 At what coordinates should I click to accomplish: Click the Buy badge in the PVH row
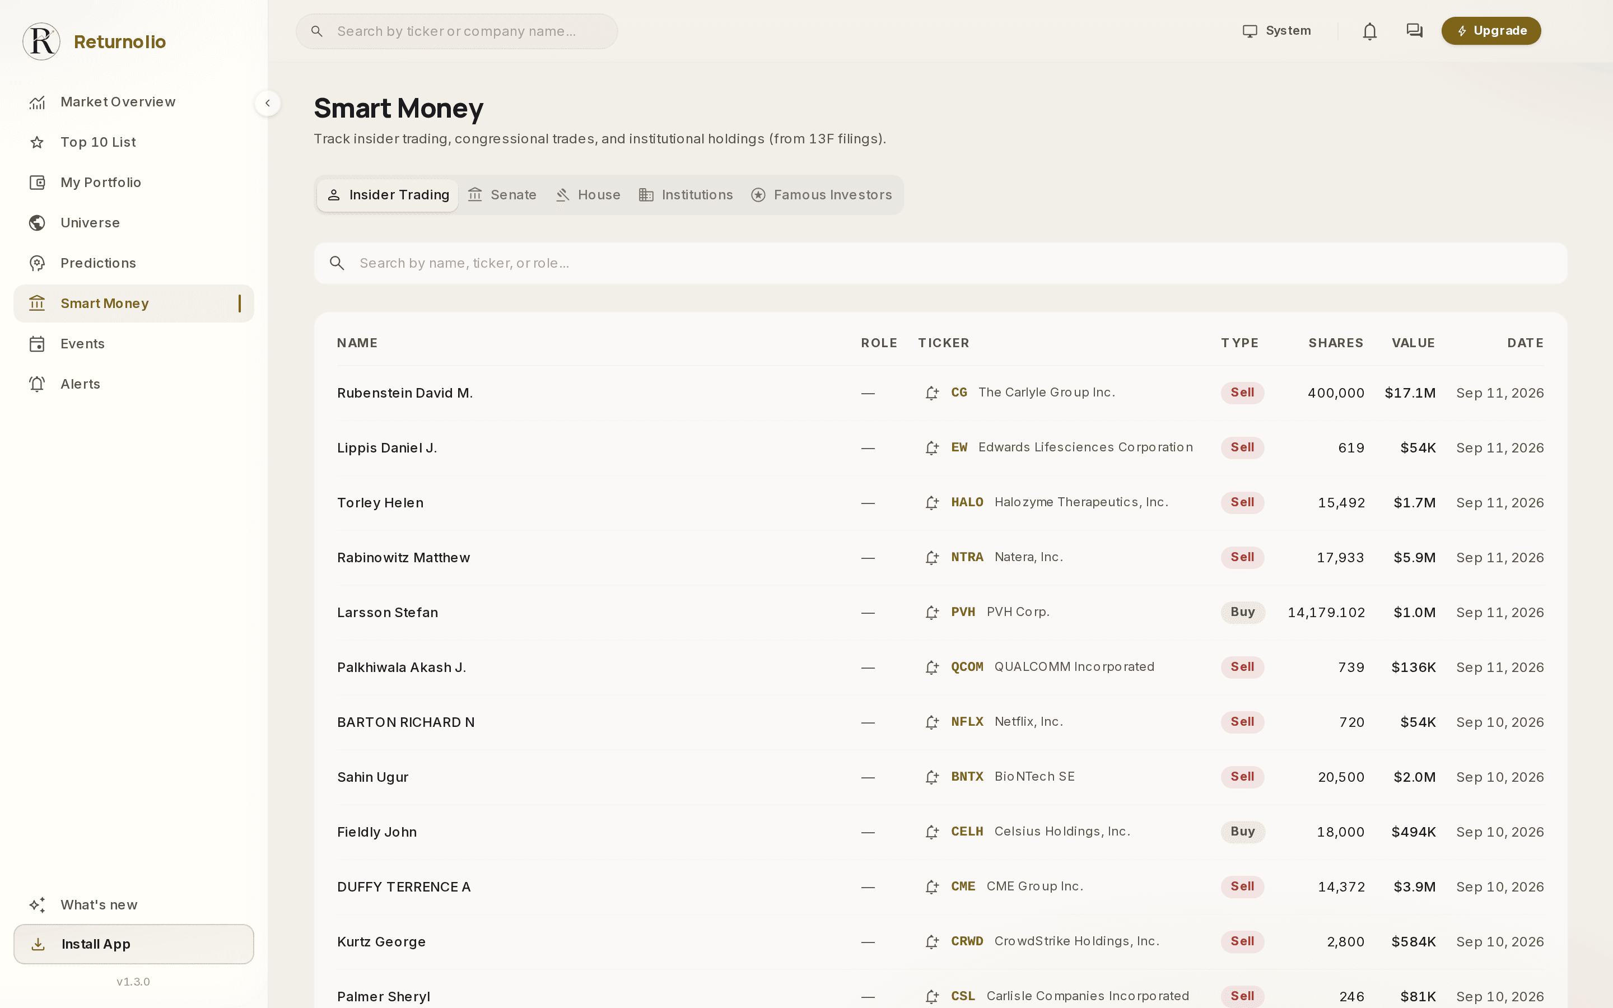[1242, 612]
